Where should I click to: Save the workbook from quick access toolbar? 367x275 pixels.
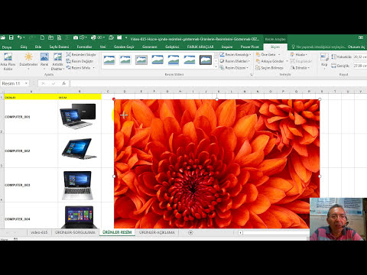pyautogui.click(x=11, y=37)
